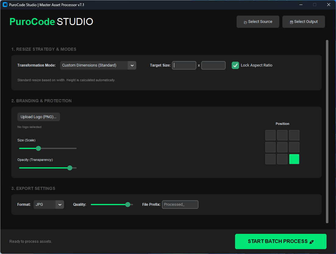336x254 pixels.
Task: Select the top-left watermark position square
Action: coord(270,135)
